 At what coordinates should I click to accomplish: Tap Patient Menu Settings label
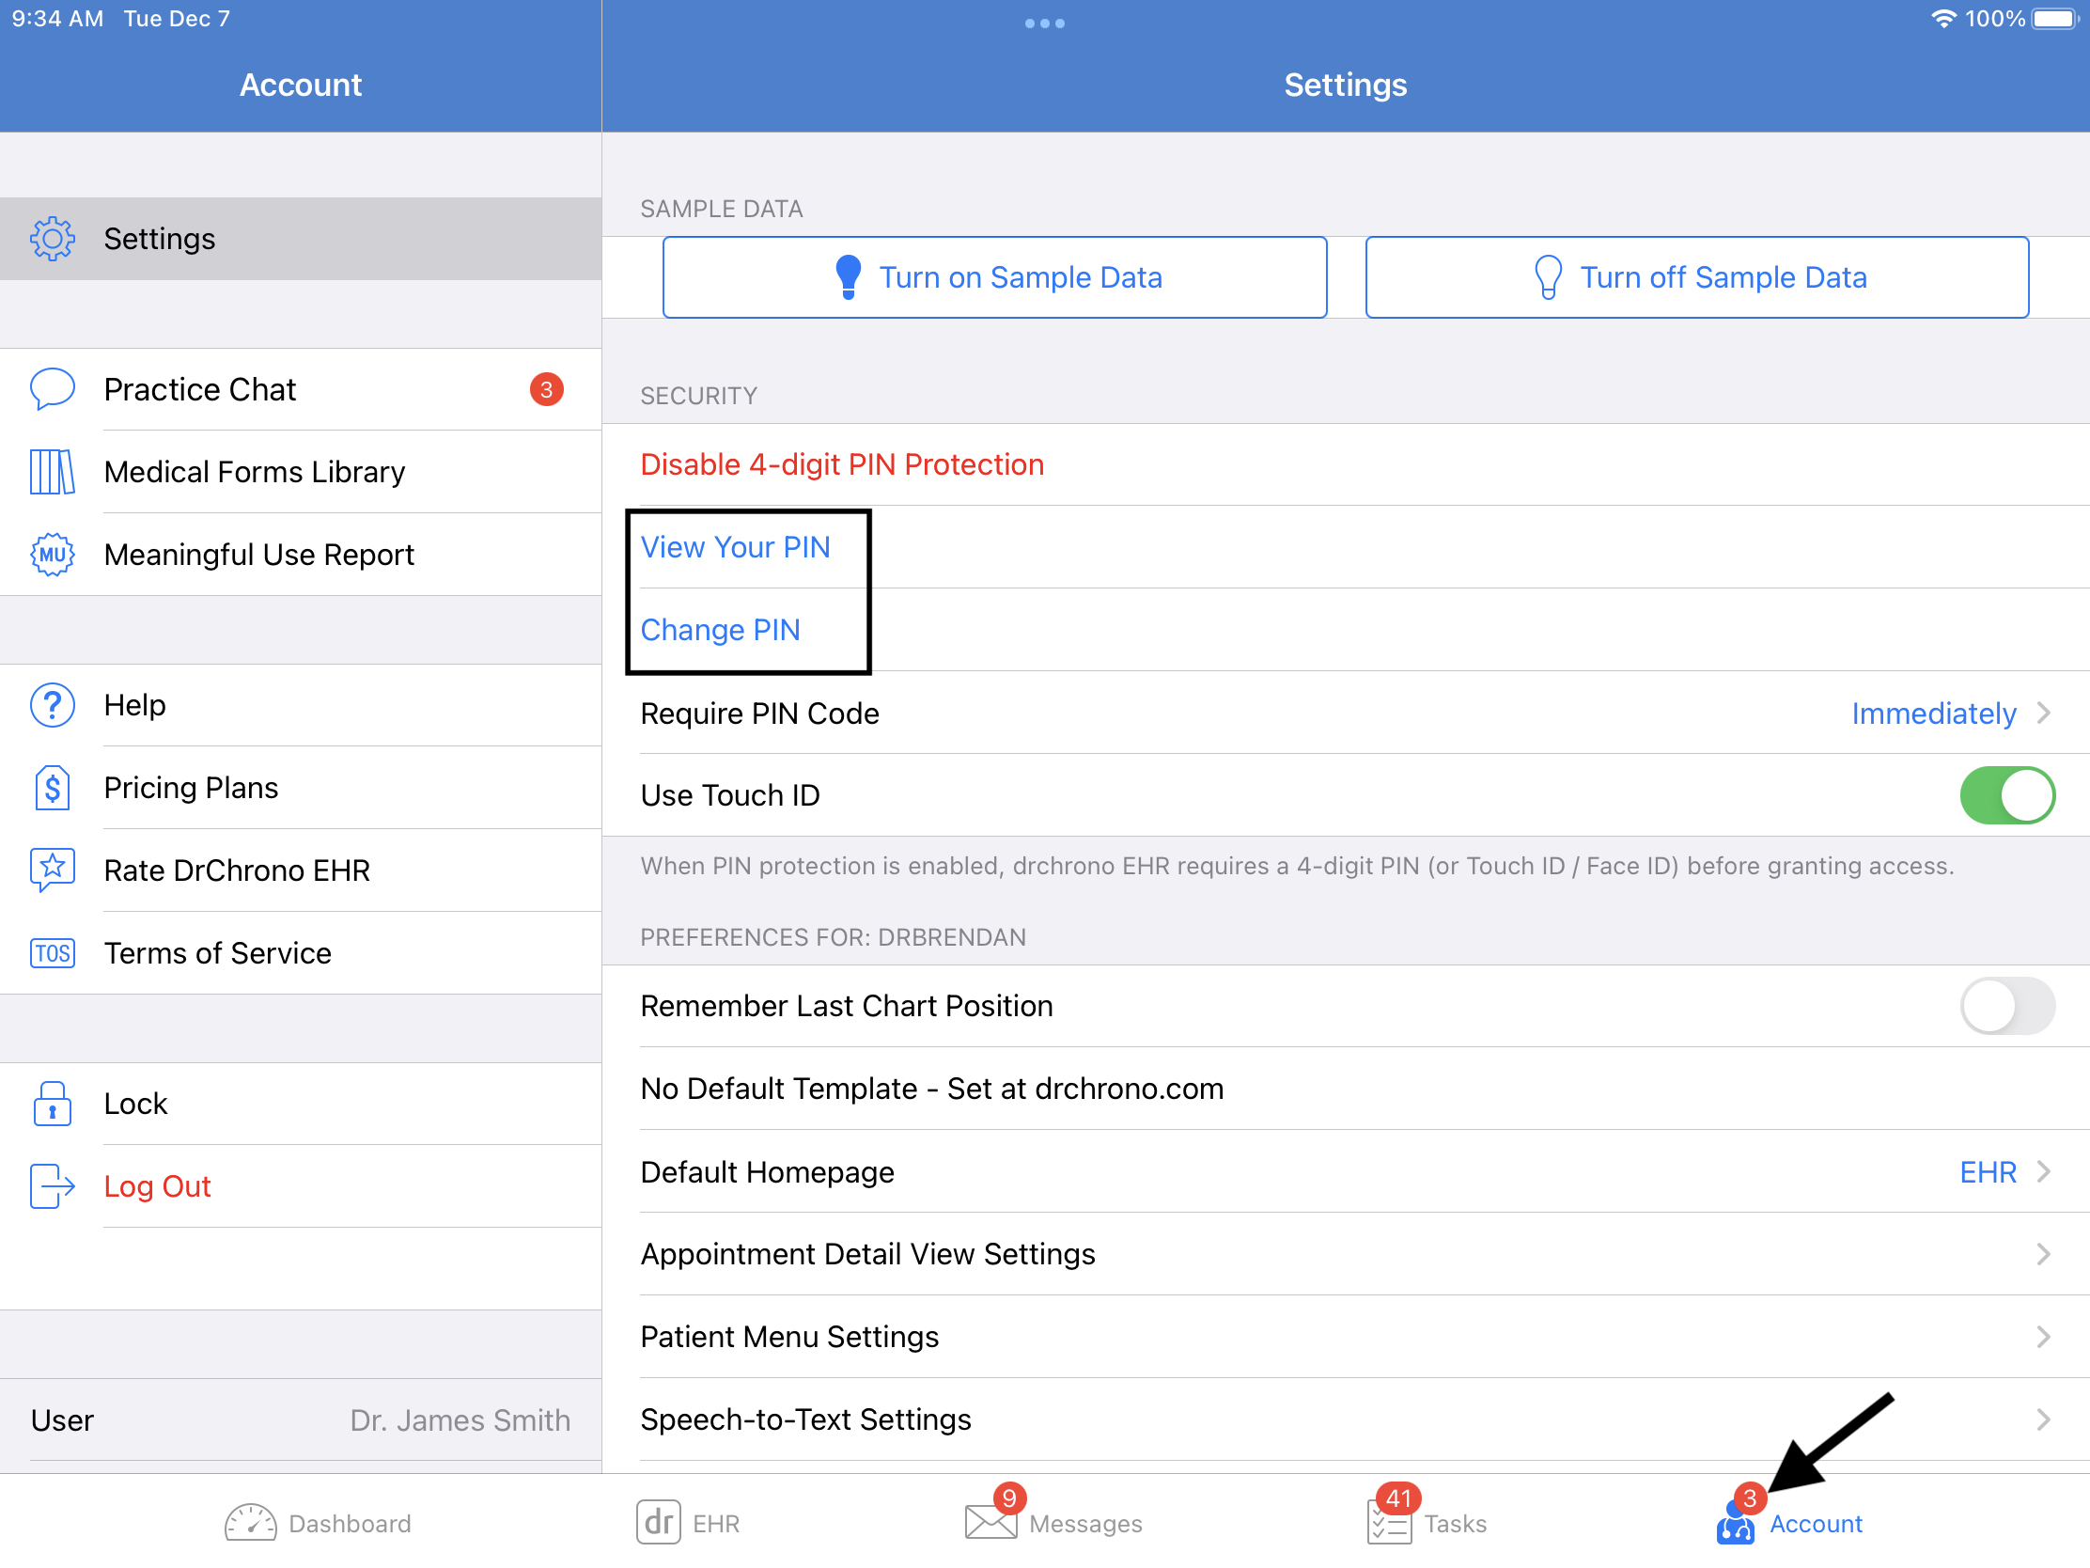(789, 1337)
